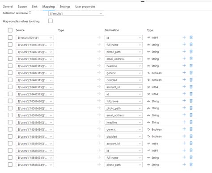Open the General tab
This screenshot has width=212, height=173.
8,7
